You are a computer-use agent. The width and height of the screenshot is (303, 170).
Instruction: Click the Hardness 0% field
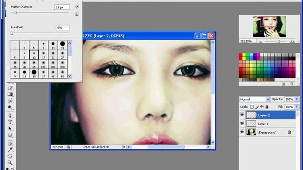click(63, 27)
